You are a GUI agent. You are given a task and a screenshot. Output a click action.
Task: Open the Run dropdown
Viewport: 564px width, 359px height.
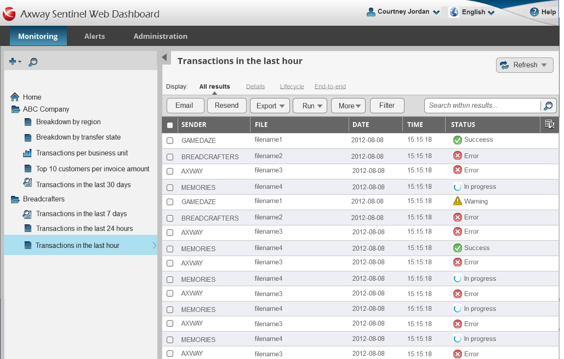pyautogui.click(x=310, y=106)
